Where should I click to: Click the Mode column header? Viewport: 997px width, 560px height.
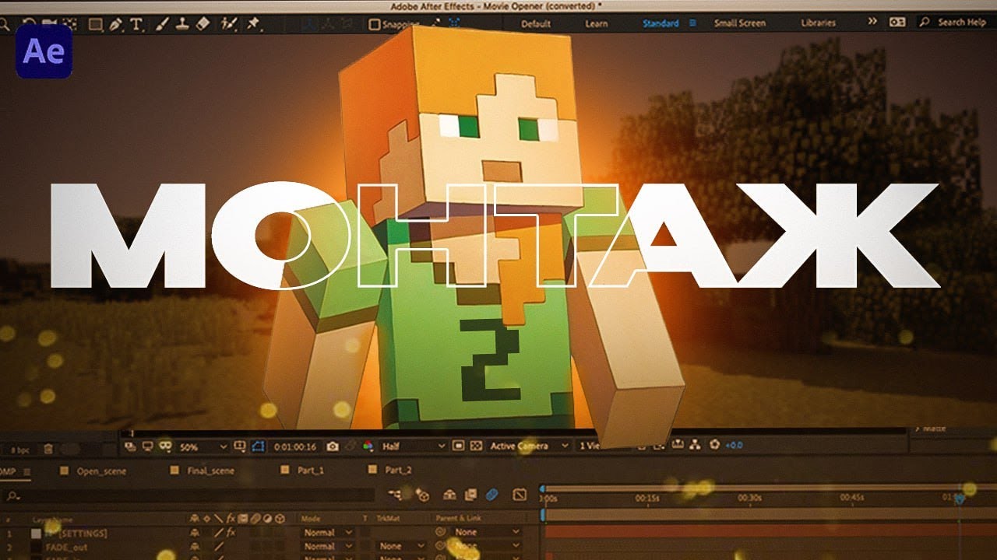pos(310,519)
